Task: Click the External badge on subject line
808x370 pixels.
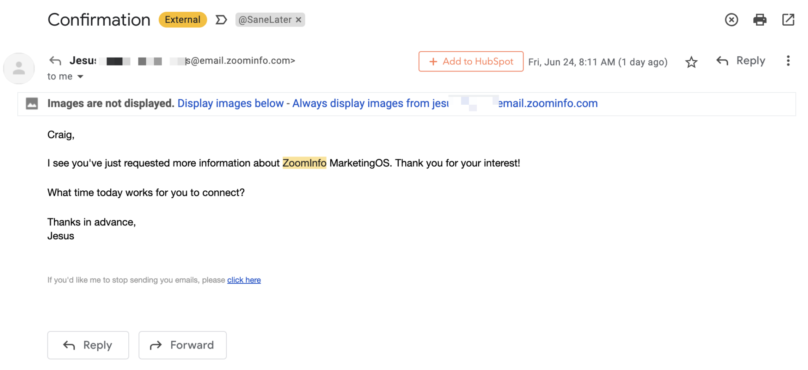Action: [x=183, y=19]
